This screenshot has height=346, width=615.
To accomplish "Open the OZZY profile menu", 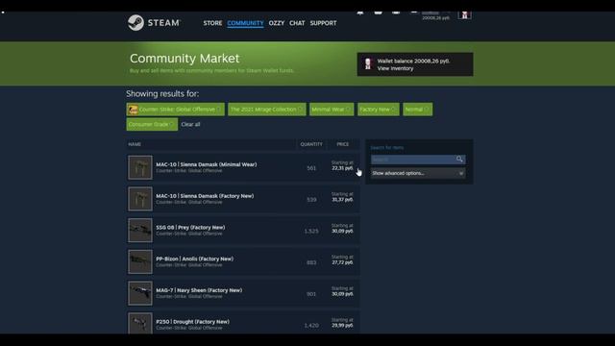I will (277, 23).
